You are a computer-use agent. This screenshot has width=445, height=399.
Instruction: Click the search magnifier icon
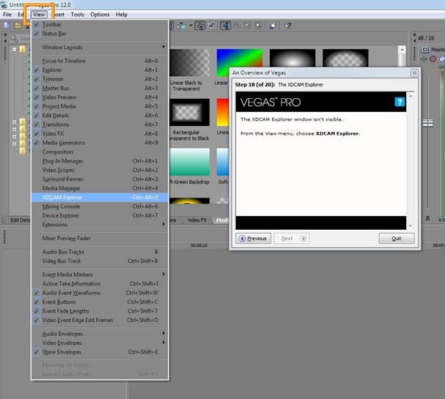point(14,38)
